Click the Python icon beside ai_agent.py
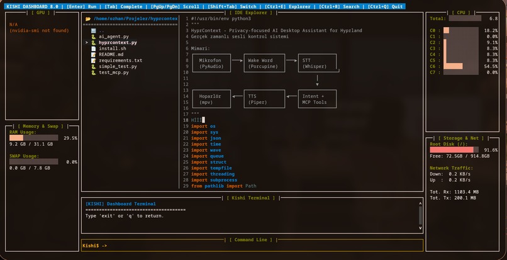Viewport: 507px width, 260px height. 94,37
